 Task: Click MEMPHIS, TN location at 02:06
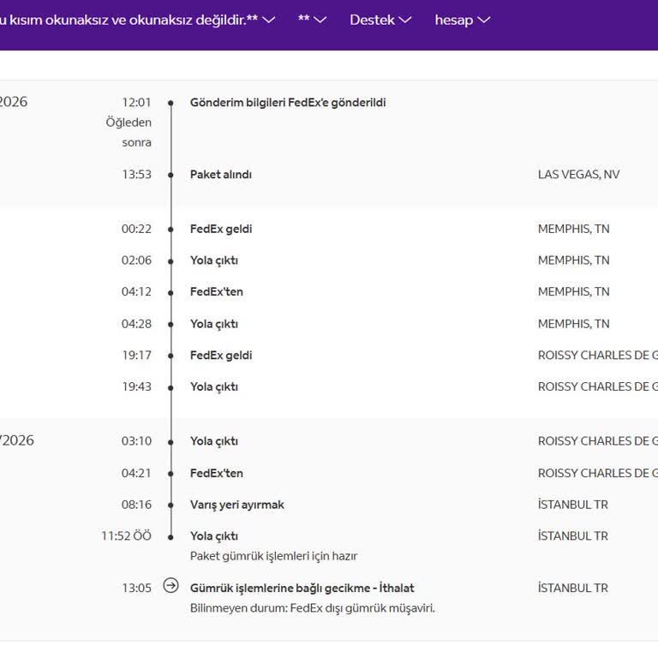coord(573,260)
